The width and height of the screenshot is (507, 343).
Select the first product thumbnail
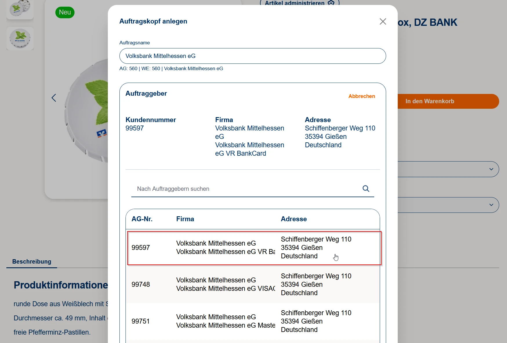[20, 9]
